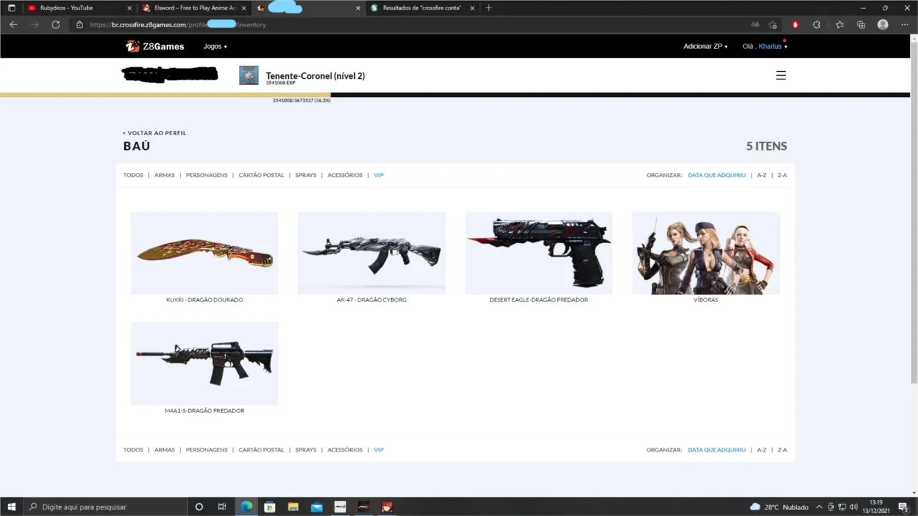Open the red hand ad-blocker extension
The width and height of the screenshot is (918, 516).
click(x=796, y=25)
